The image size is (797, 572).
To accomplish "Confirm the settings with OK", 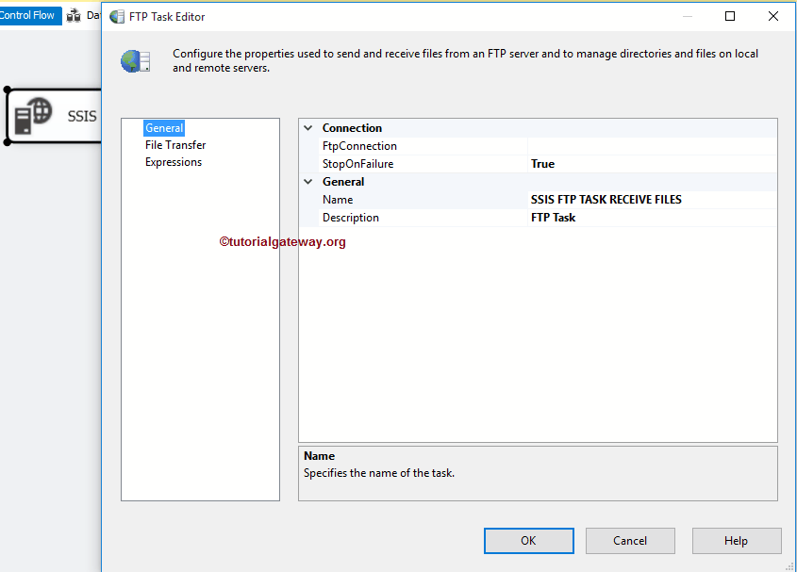I will [x=528, y=540].
